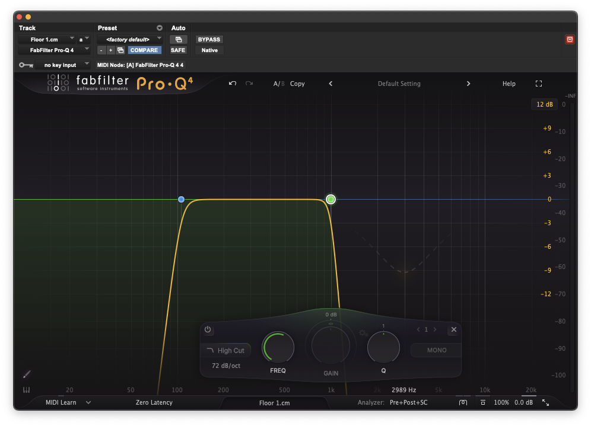Toggle the MONO stereo placement button
Viewport: 591px width, 426px height.
click(x=437, y=350)
